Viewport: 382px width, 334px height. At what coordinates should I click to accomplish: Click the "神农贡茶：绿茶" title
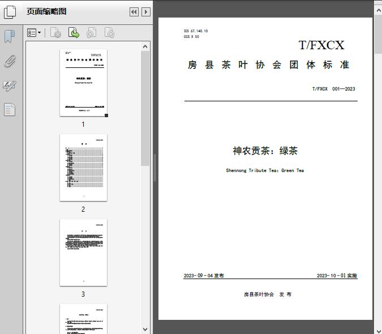(x=265, y=151)
